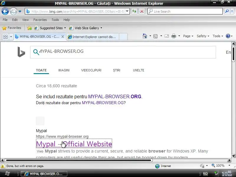Close the MYPAL-BROWSER.OG tab

[63, 37]
